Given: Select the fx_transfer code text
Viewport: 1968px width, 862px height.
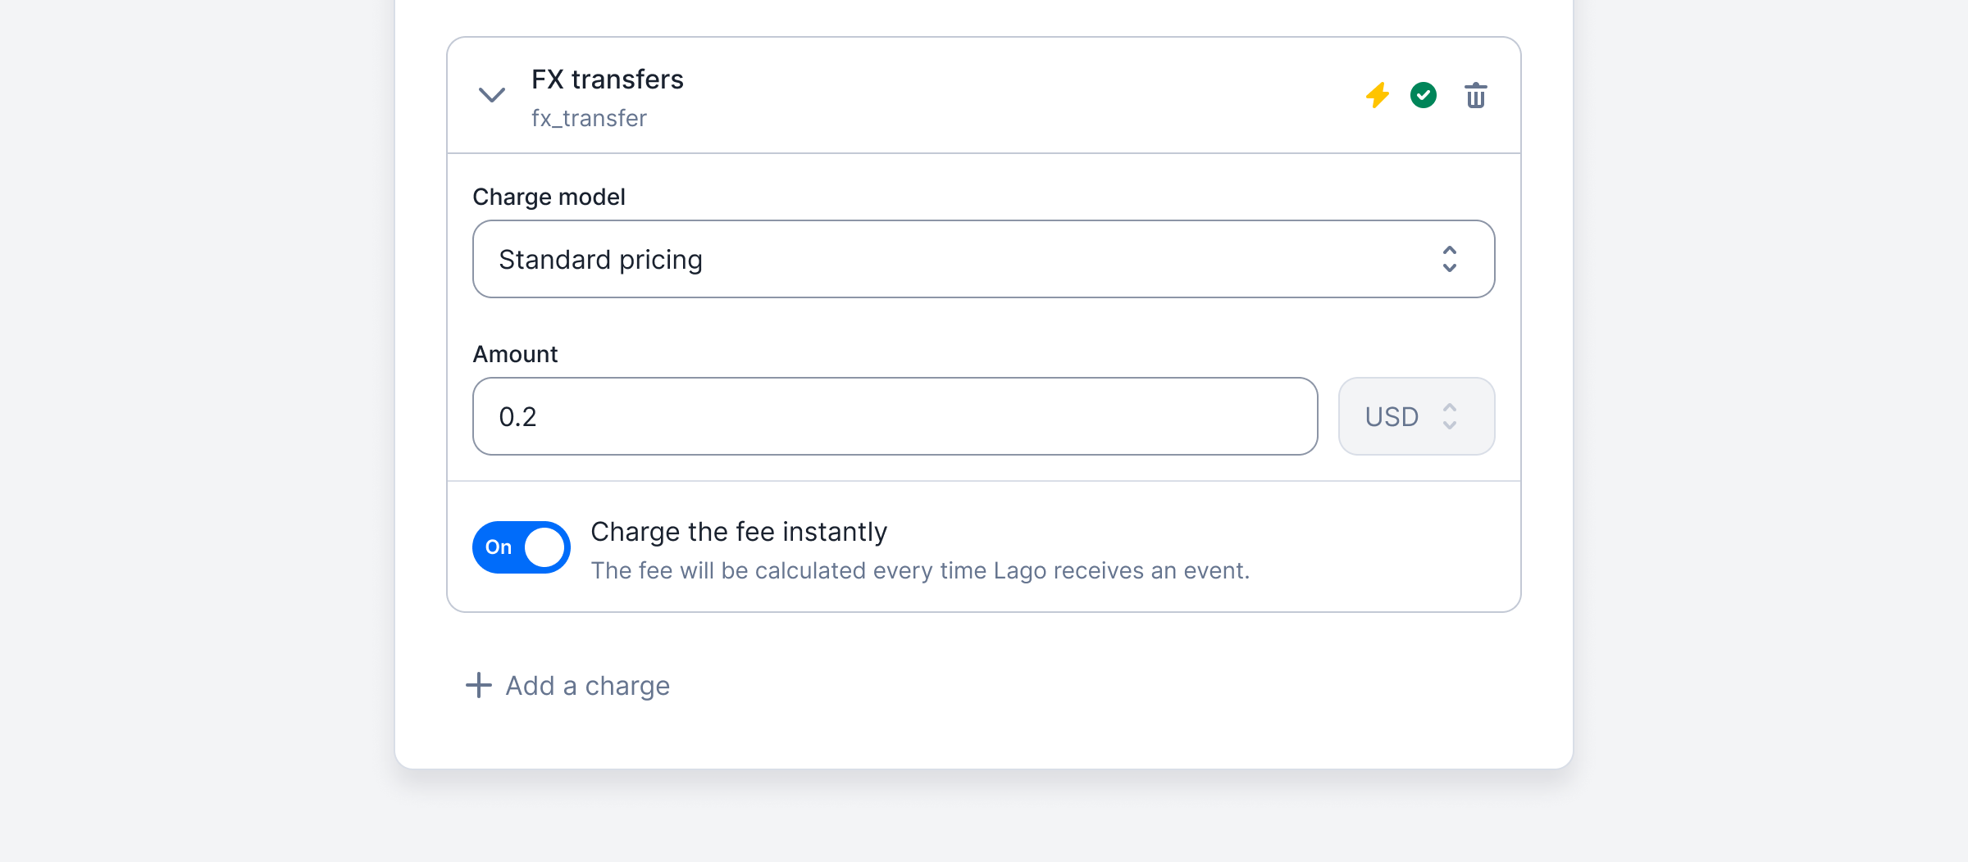Looking at the screenshot, I should 589,118.
